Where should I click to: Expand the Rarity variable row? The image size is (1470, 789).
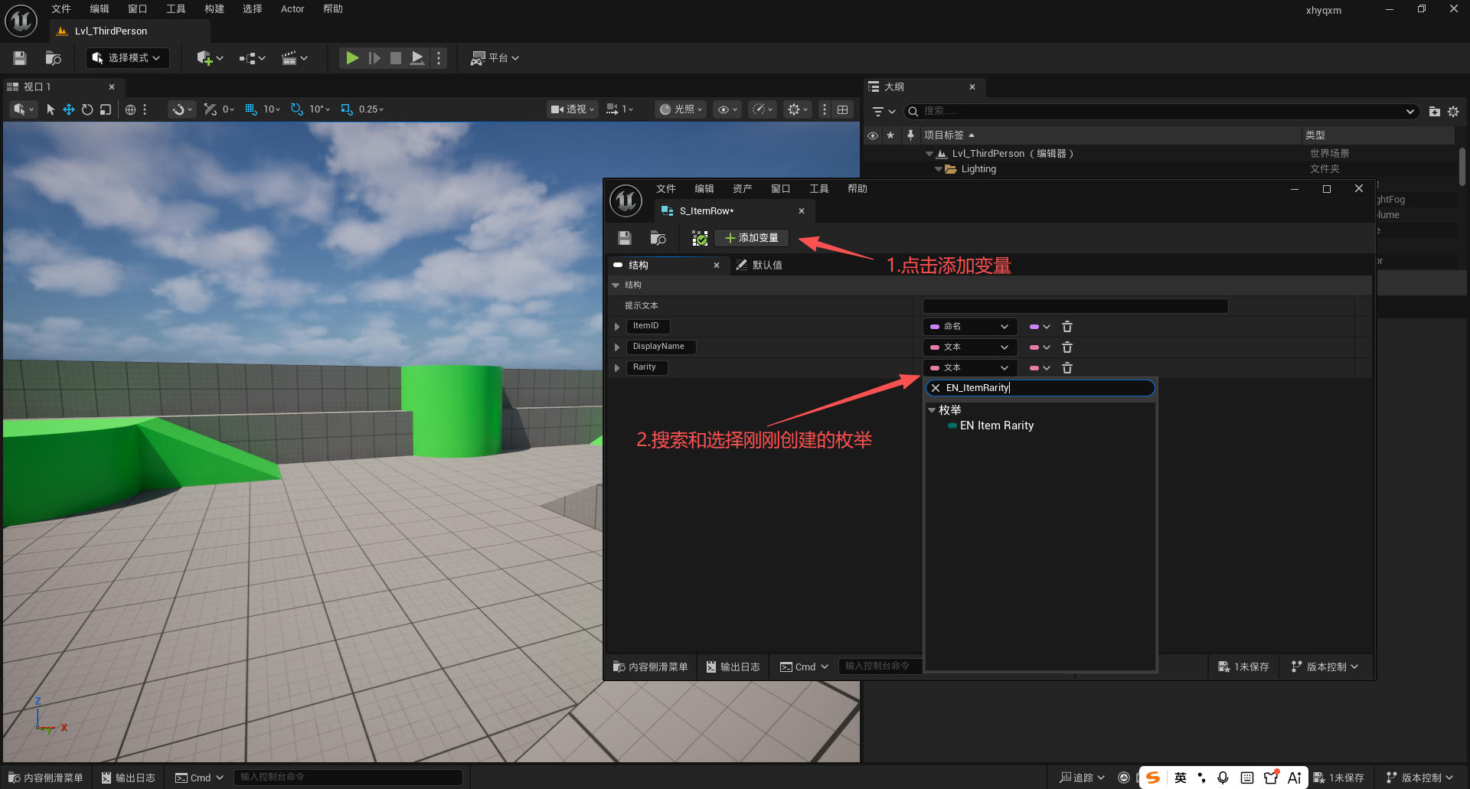pos(617,368)
